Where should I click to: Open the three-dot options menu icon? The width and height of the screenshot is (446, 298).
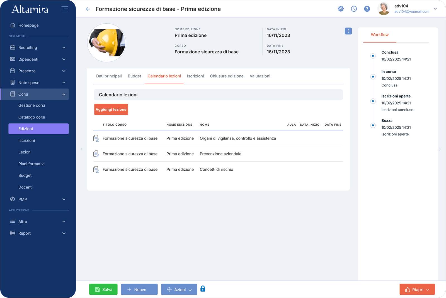tap(348, 31)
